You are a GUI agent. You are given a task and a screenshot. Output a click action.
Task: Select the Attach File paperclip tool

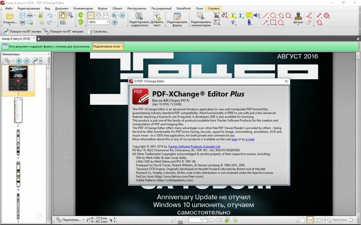click(x=249, y=22)
